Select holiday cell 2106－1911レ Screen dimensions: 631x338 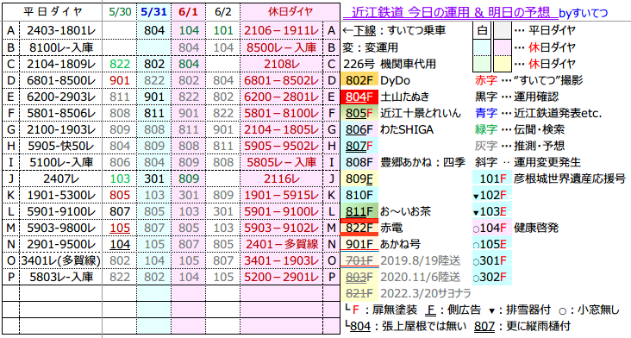coord(282,30)
